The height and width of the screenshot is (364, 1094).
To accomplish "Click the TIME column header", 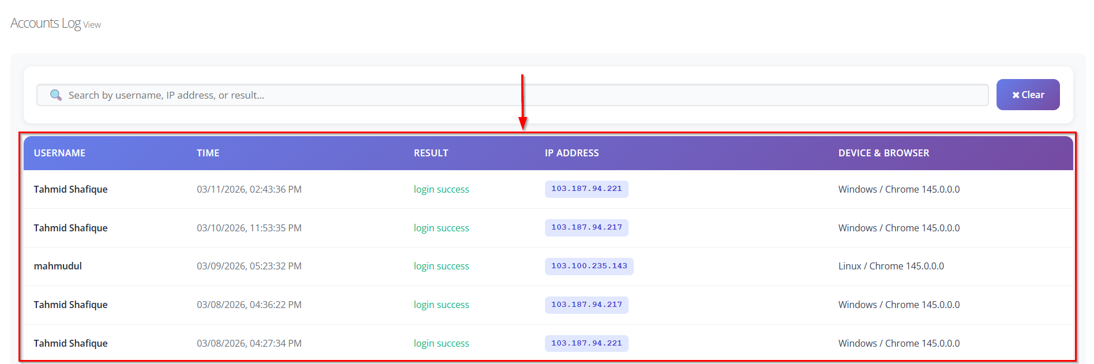I will 208,153.
